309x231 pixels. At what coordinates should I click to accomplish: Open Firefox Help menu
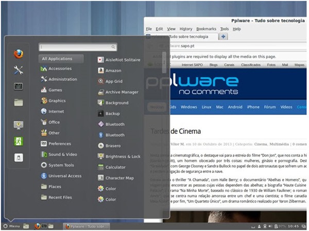237,29
